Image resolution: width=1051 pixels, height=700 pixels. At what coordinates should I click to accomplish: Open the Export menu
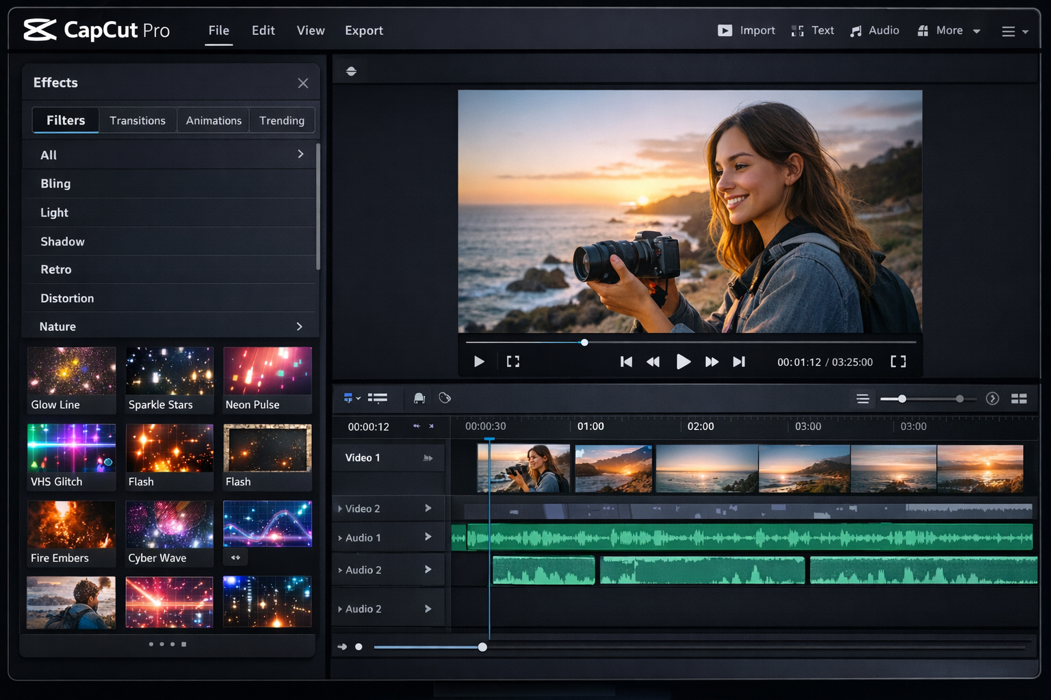[x=363, y=30]
